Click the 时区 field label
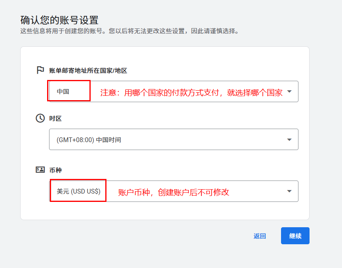The height and width of the screenshot is (268, 342). [55, 118]
